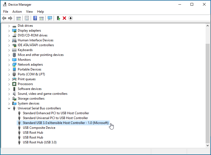The height and width of the screenshot is (155, 211).
Task: Open the Action menu
Action: point(17,12)
